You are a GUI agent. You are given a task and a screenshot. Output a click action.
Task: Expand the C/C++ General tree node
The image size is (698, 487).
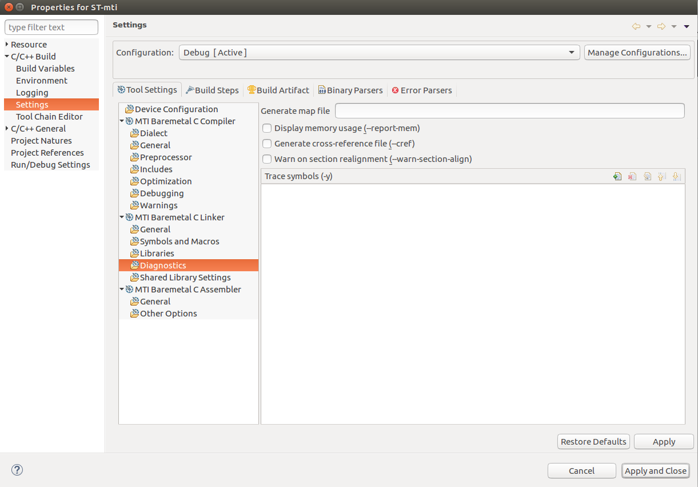[x=7, y=129]
